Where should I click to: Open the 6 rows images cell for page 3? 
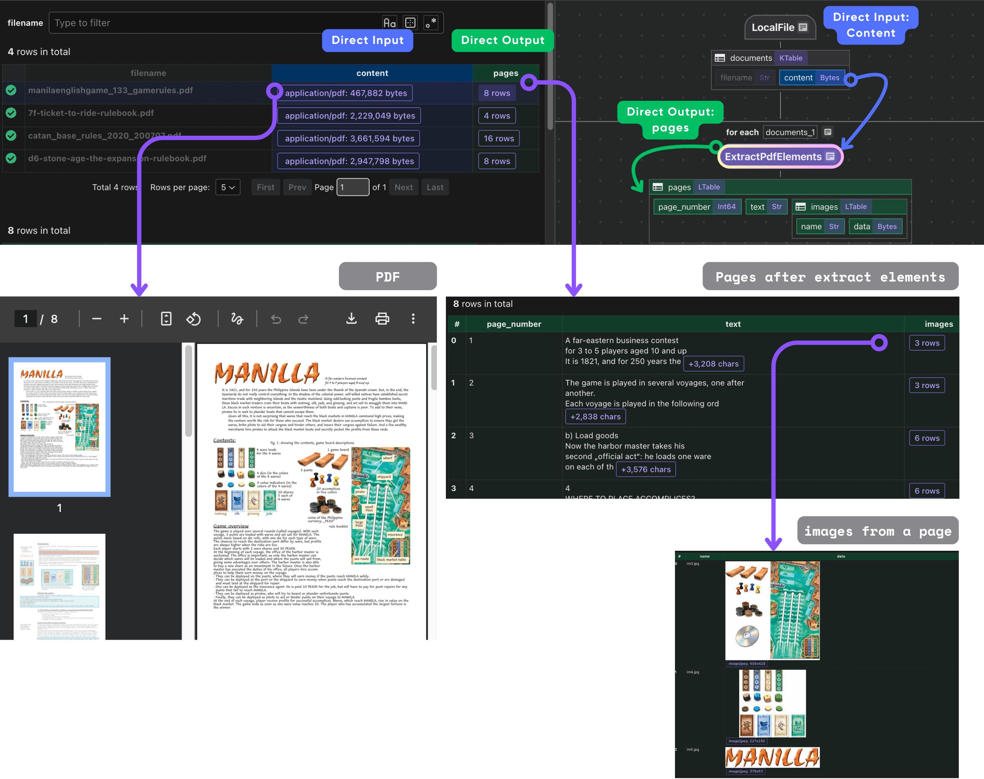926,438
